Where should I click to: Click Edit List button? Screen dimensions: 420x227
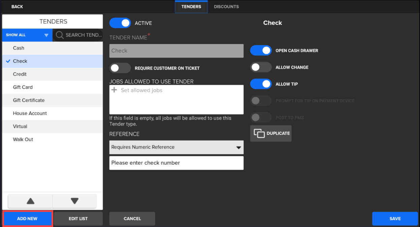(x=78, y=219)
